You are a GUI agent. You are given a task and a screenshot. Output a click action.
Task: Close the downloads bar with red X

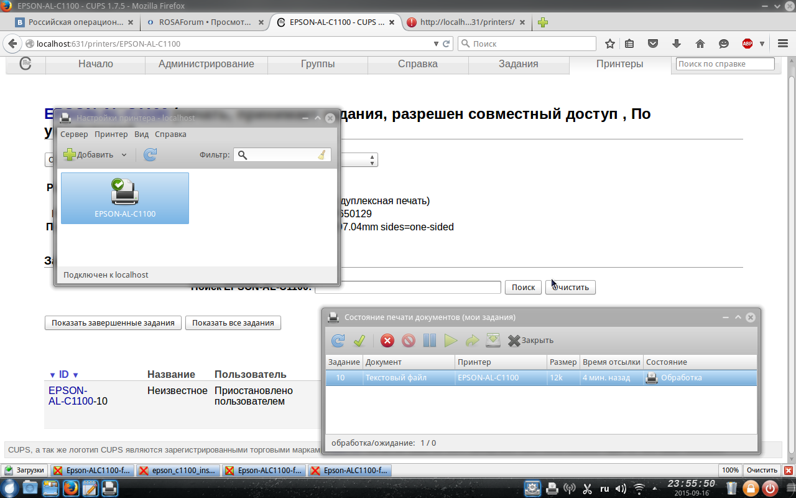pos(789,471)
